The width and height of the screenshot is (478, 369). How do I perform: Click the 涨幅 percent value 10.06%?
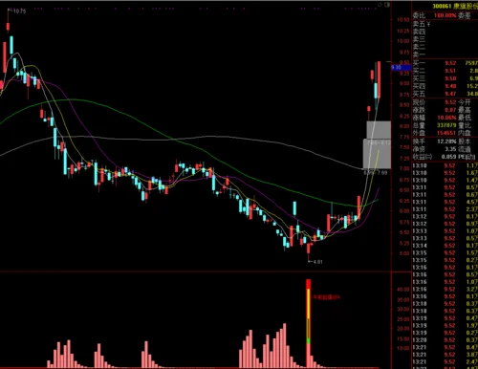click(446, 118)
